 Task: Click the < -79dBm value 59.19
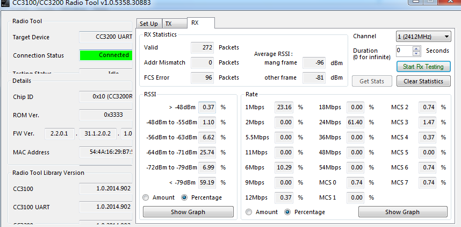click(207, 182)
